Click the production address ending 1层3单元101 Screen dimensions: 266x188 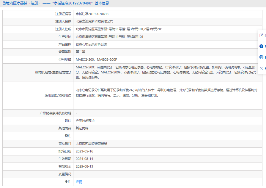click(109, 37)
